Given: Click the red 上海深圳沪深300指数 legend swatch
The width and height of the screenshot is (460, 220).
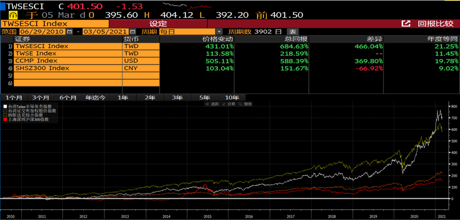Looking at the screenshot, I should point(5,119).
